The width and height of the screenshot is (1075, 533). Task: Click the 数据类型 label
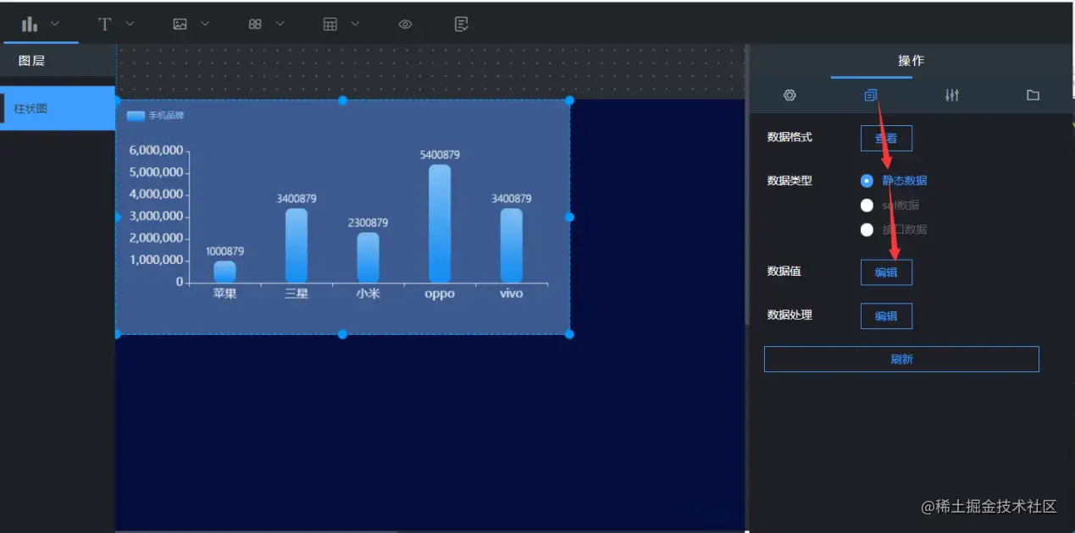coord(790,180)
